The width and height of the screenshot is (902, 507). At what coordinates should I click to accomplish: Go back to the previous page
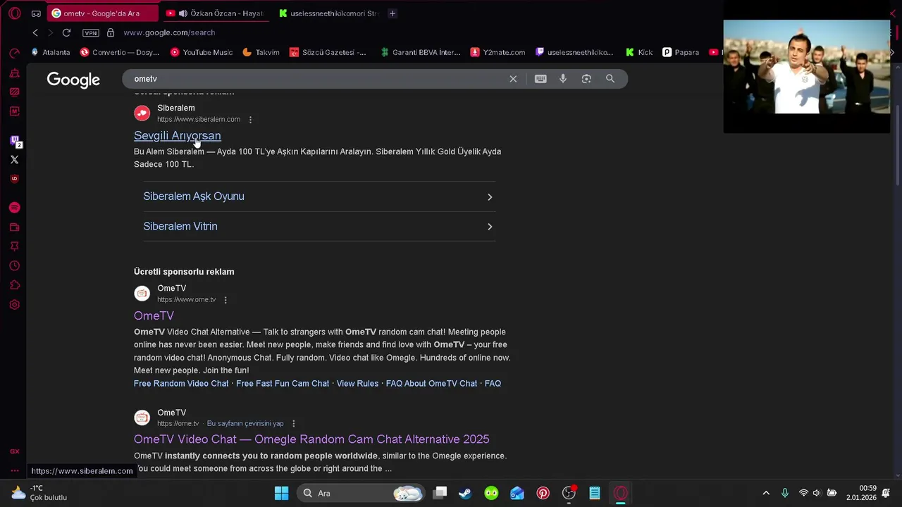click(35, 32)
